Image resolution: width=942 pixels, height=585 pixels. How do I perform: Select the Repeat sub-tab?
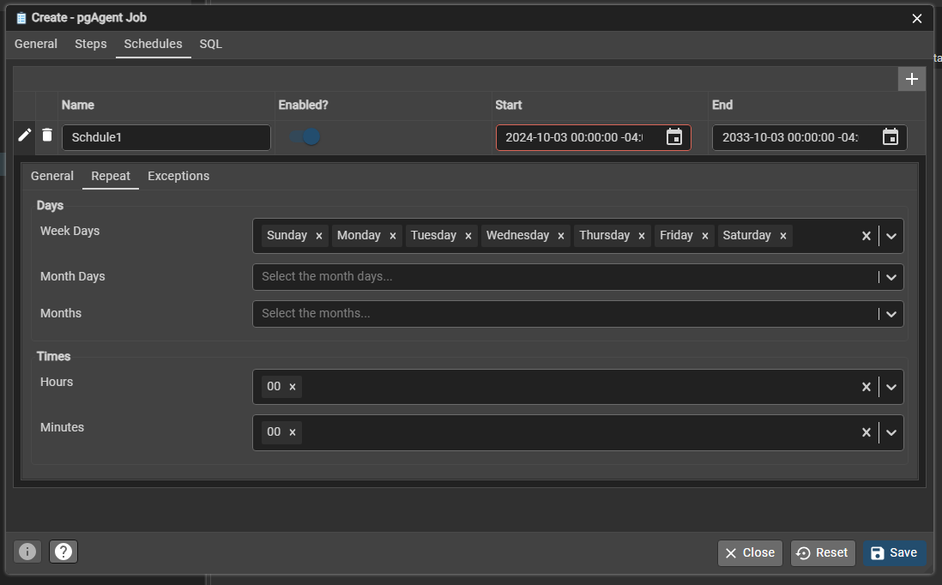coord(111,176)
